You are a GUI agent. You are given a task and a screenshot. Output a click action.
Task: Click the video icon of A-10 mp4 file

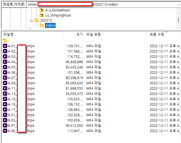pos(5,99)
